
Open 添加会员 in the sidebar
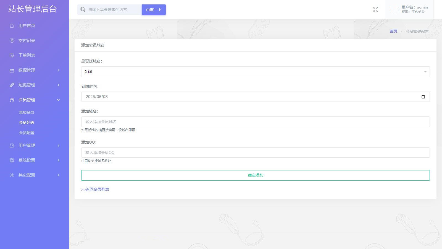pyautogui.click(x=27, y=112)
